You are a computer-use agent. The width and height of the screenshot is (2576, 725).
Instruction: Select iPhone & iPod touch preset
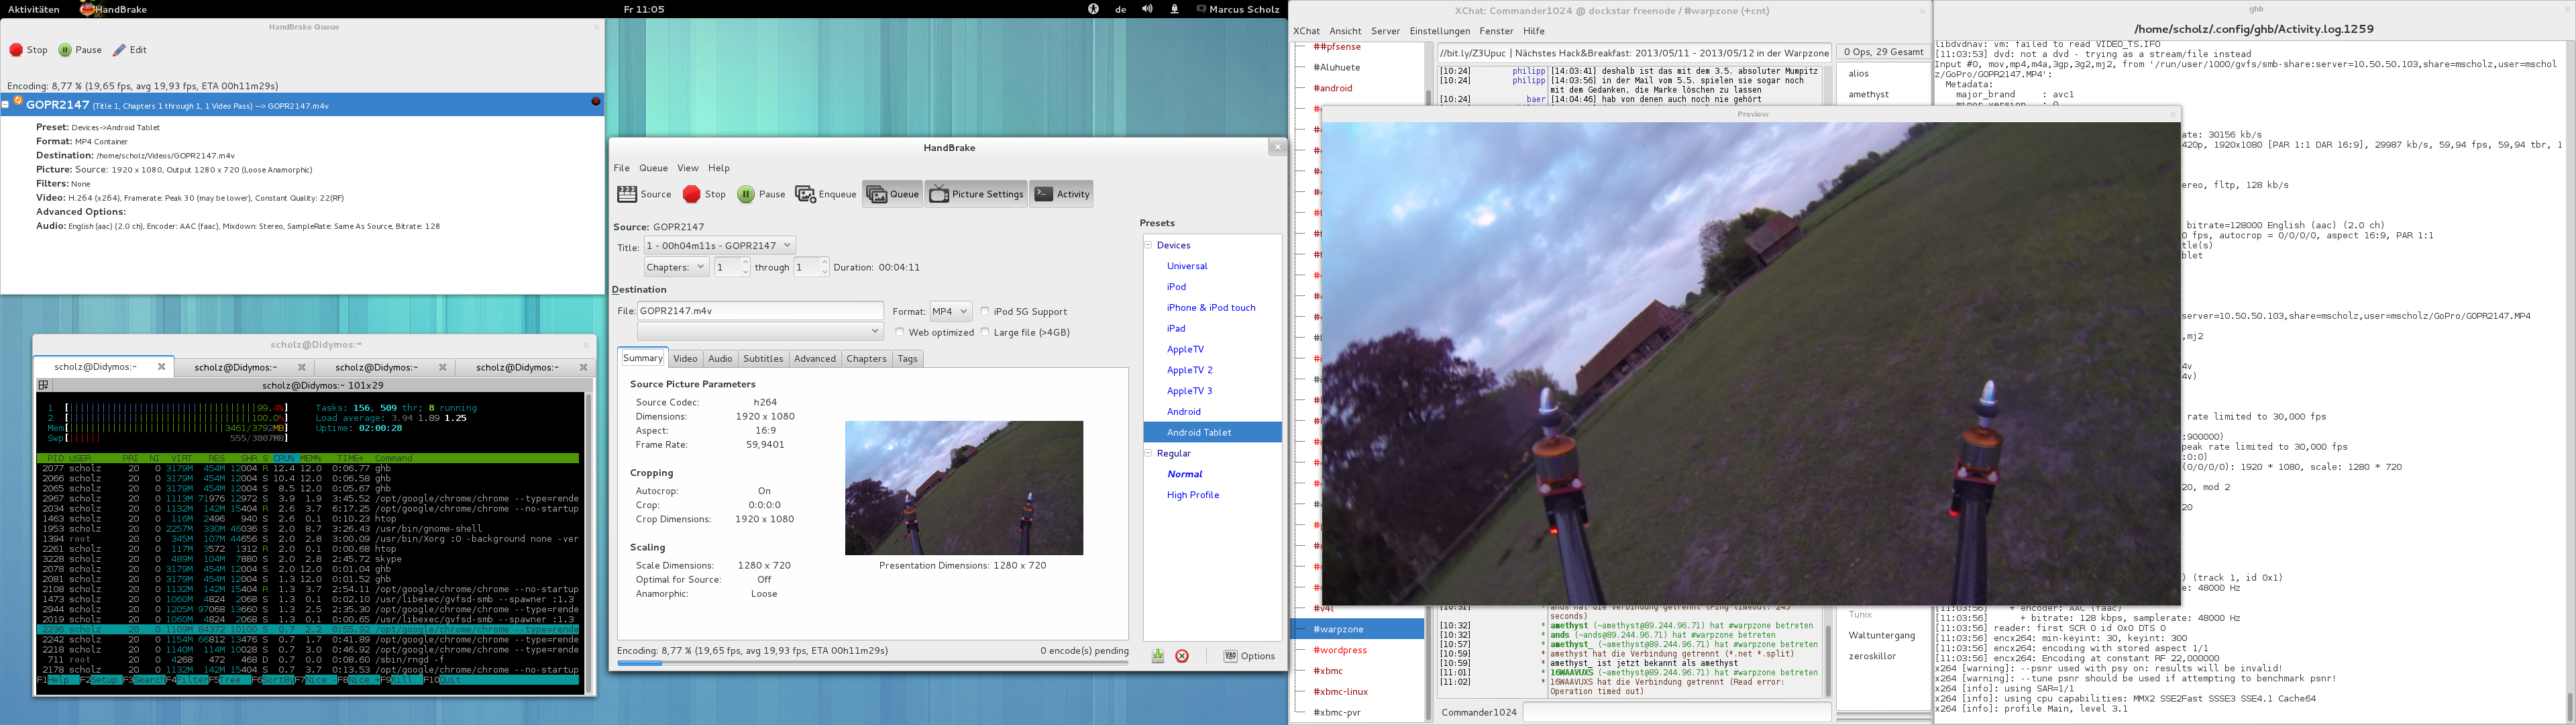click(1211, 308)
